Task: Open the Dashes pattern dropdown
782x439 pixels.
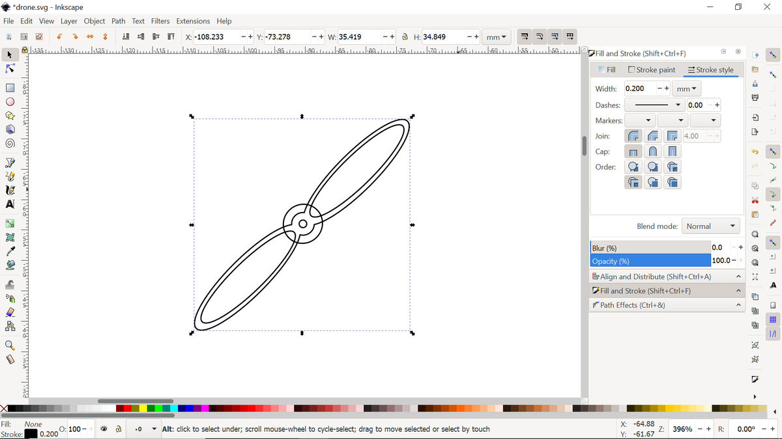Action: (654, 105)
